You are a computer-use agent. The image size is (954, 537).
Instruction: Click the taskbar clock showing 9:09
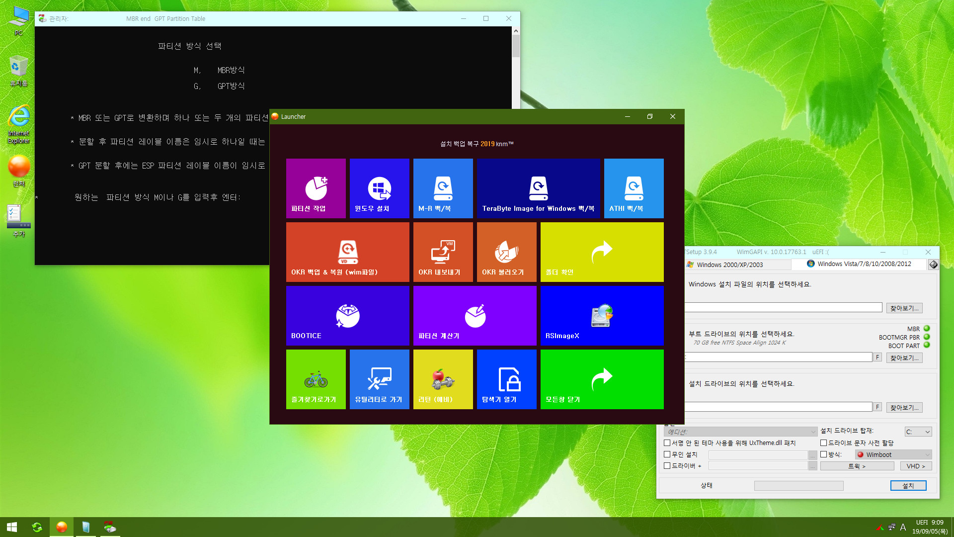pos(931,527)
